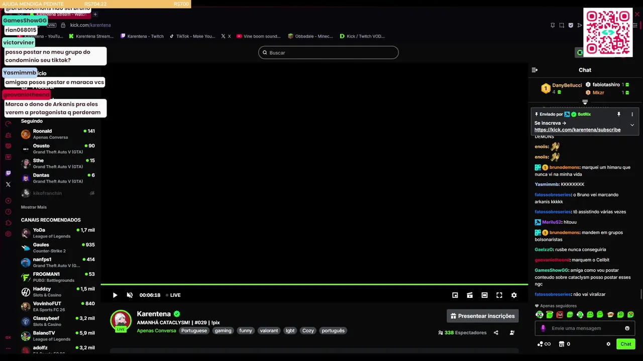Screen dimensions: 643x361
Task: Collapse the chat panel using the arrow icon
Action: [534, 70]
